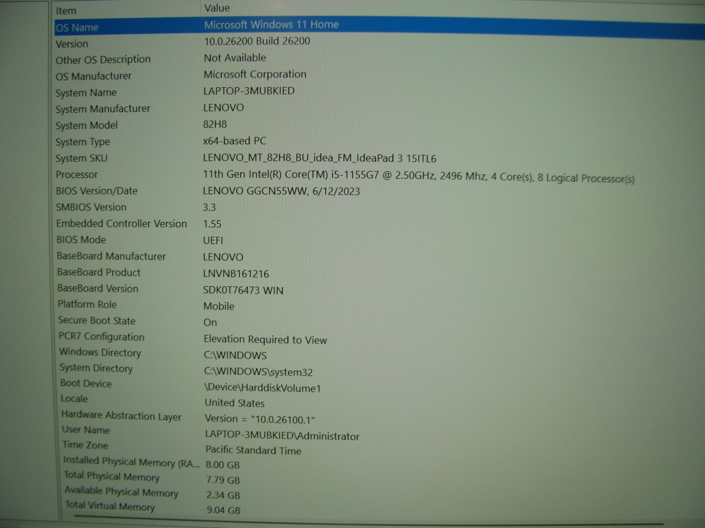705x528 pixels.
Task: Click the 1.55 controller version value
Action: [212, 224]
